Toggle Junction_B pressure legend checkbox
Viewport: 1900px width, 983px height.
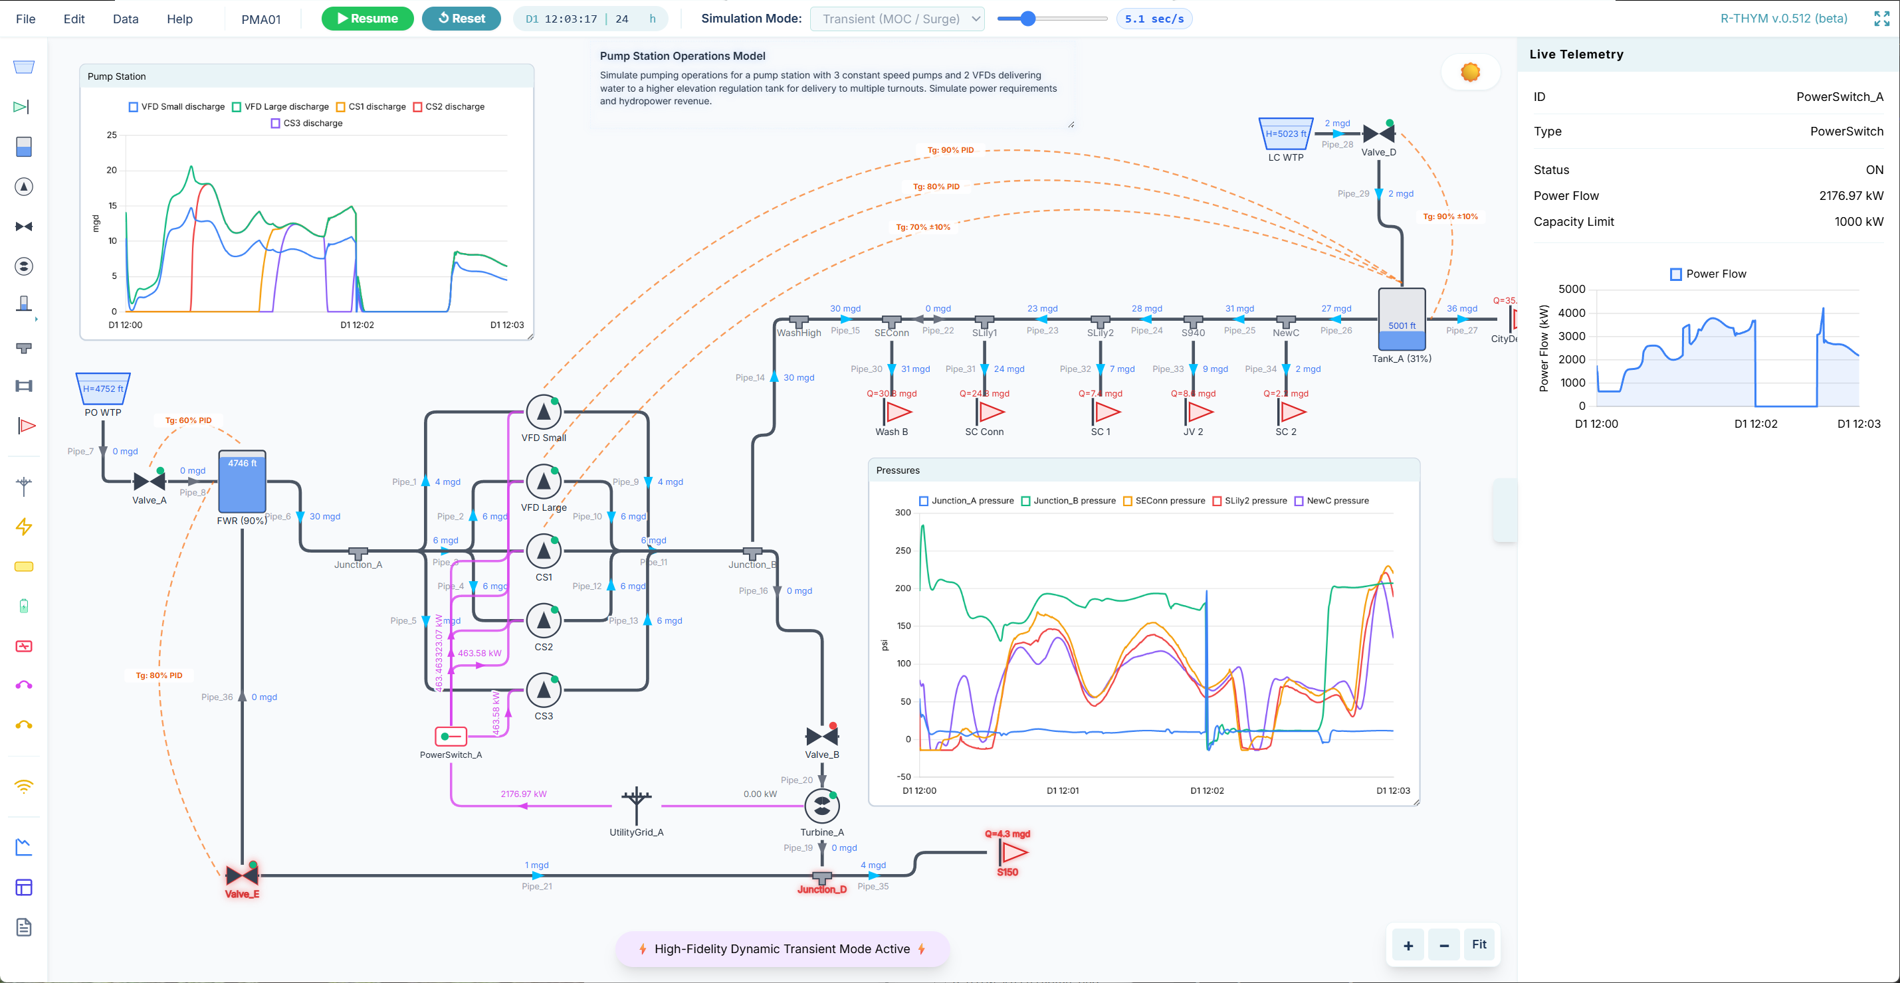click(x=1025, y=501)
